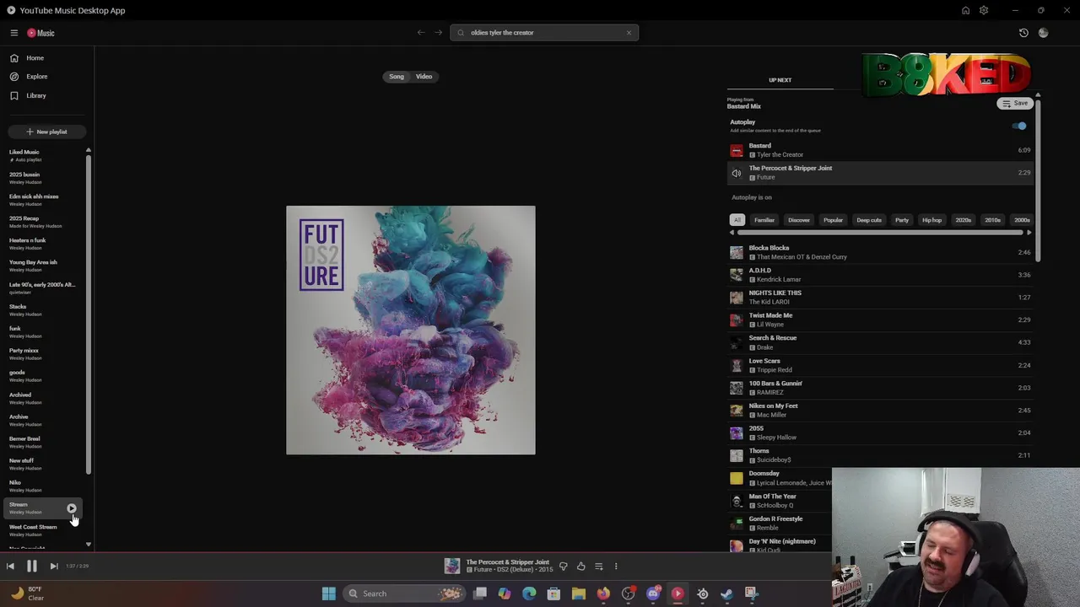Open the three-dot more actions menu

click(616, 567)
